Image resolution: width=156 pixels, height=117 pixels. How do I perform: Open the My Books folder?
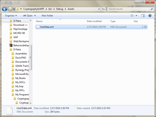20,78
